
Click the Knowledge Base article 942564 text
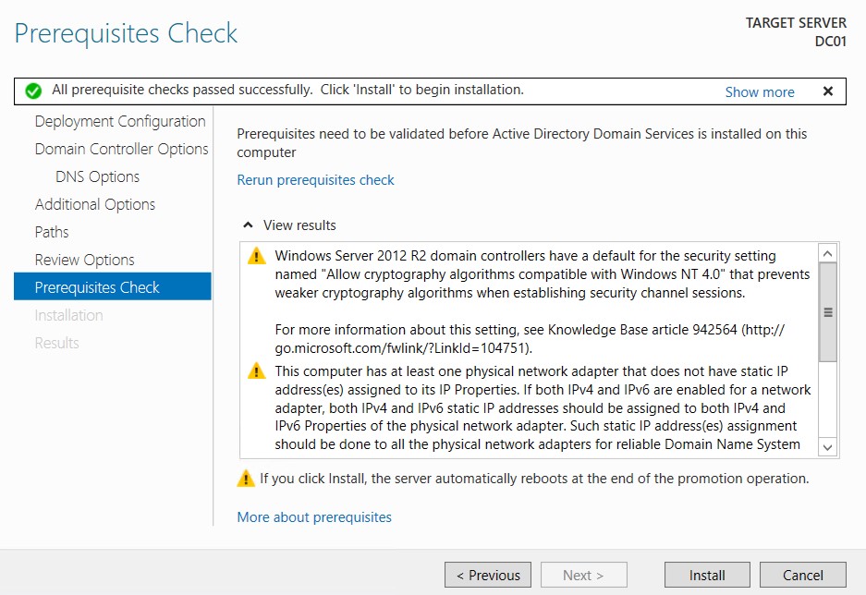pyautogui.click(x=642, y=330)
